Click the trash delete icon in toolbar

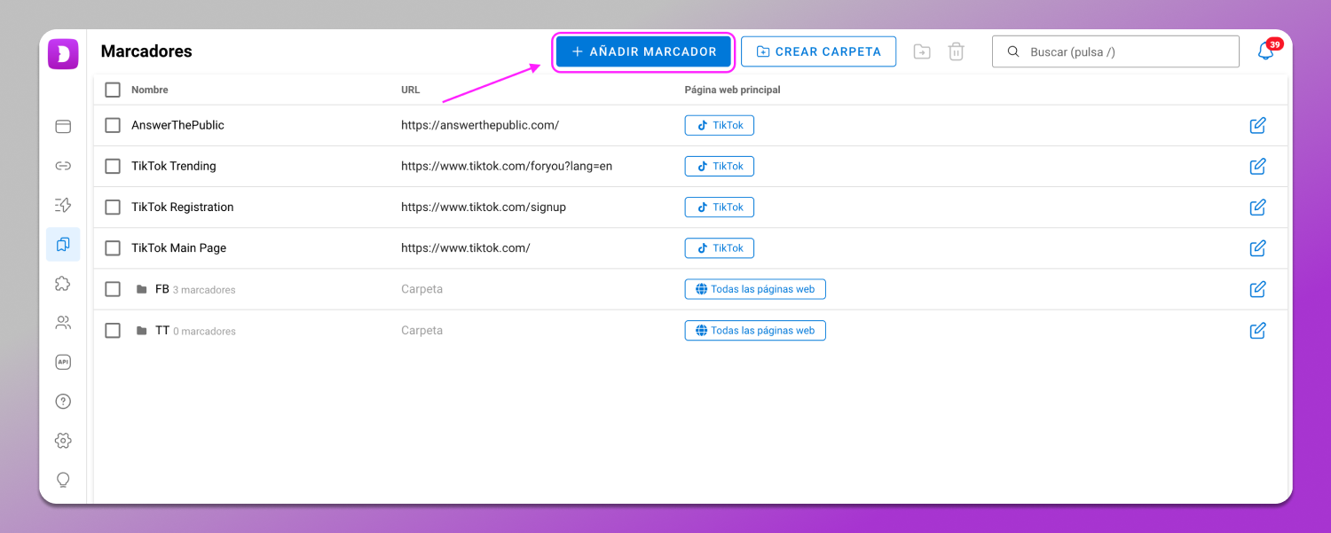pos(956,51)
